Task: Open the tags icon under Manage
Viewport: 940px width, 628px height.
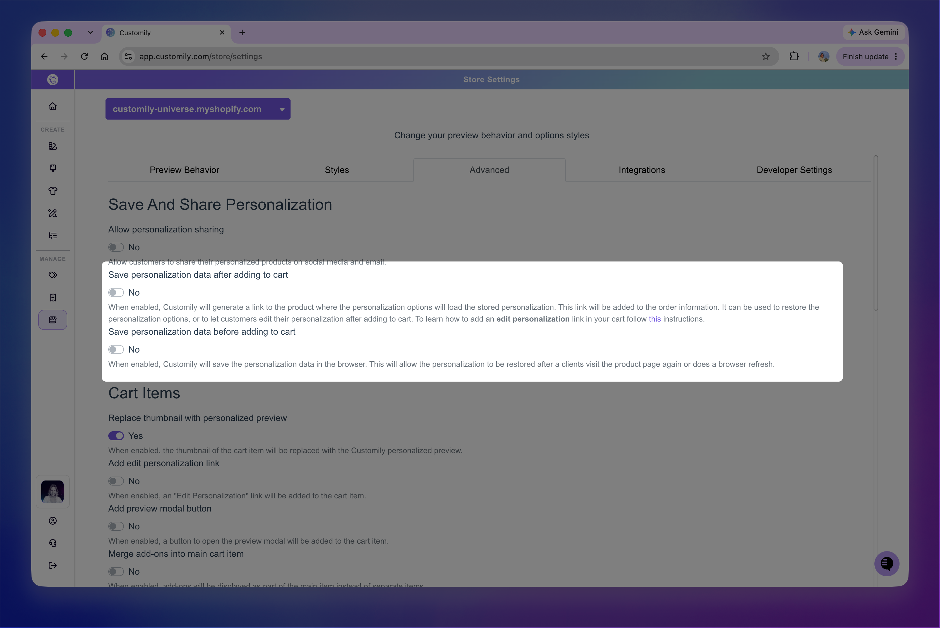Action: click(x=52, y=275)
